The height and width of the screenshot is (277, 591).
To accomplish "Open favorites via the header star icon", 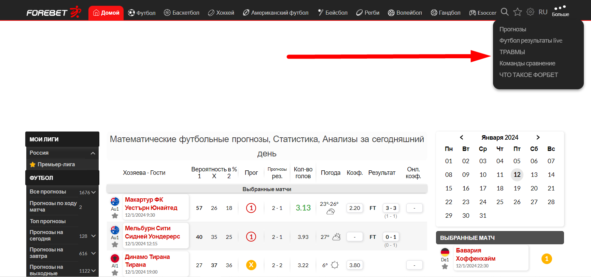I will (518, 12).
